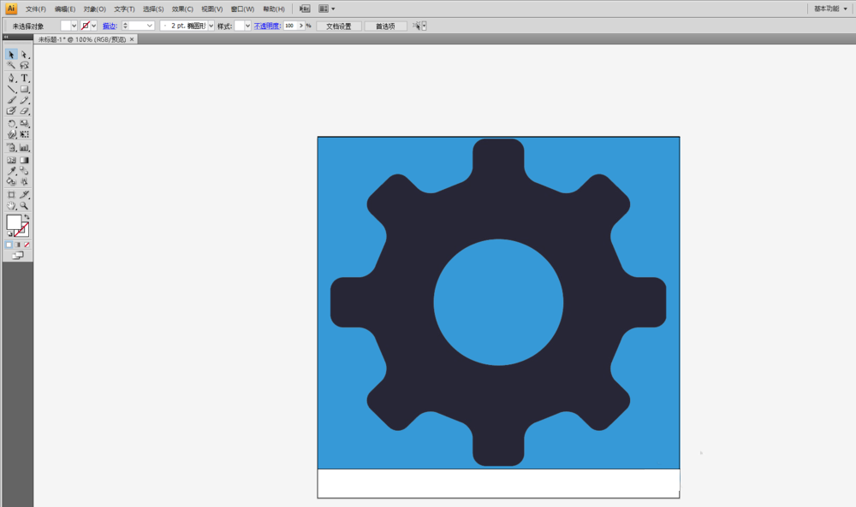Open the 帮助(H) menu
Viewport: 856px width, 507px height.
[274, 9]
